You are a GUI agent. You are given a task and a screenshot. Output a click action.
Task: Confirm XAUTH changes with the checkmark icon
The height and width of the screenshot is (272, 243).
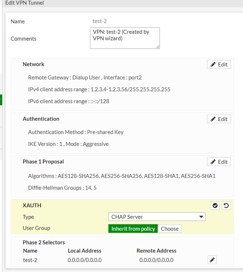(215, 205)
